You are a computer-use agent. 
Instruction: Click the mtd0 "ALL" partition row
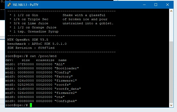coord(35,64)
